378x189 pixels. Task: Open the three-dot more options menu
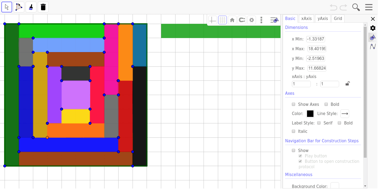tap(261, 20)
